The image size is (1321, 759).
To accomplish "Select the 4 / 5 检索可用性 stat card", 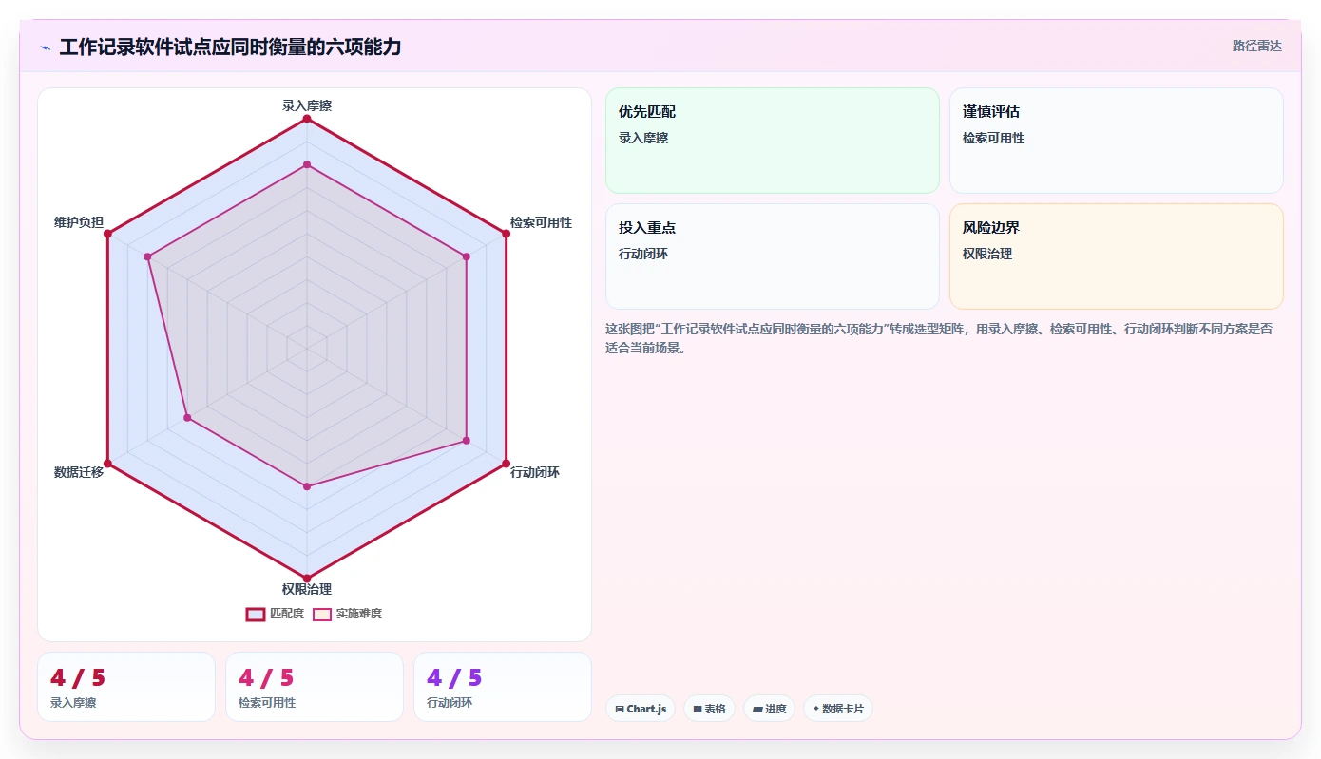I will (315, 687).
